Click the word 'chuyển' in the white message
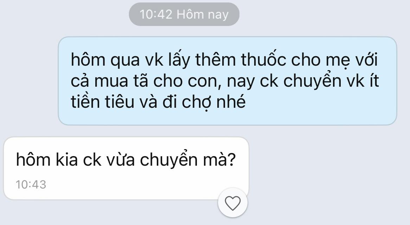Image resolution: width=410 pixels, height=225 pixels. (169, 160)
